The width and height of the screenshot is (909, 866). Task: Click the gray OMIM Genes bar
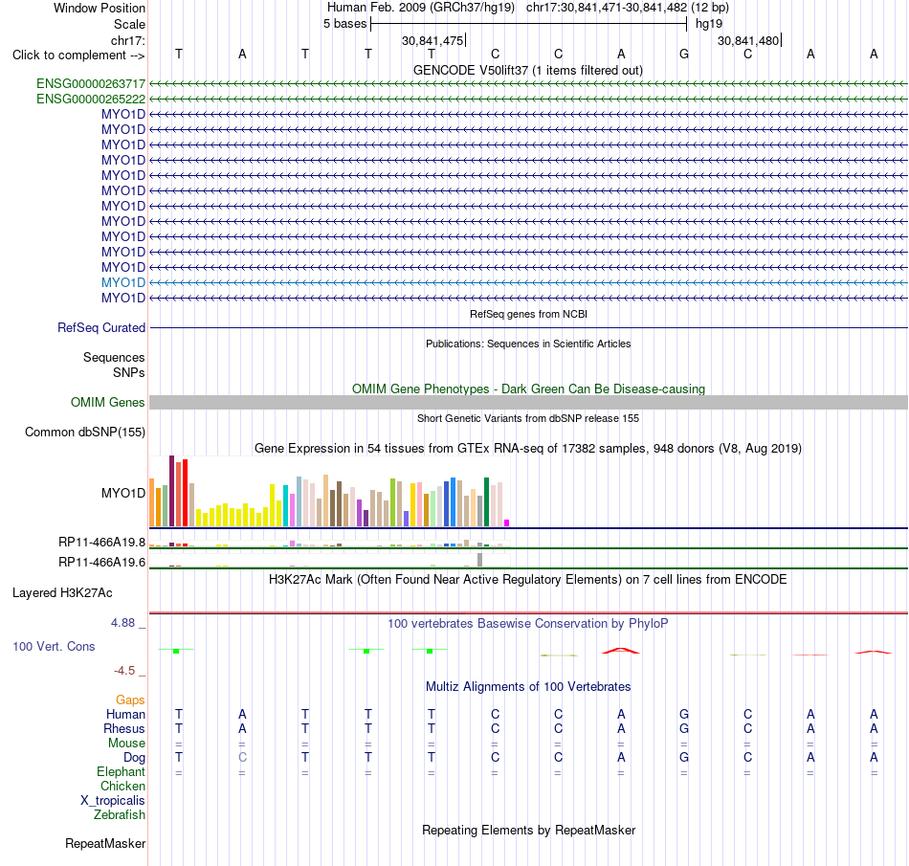click(x=528, y=402)
